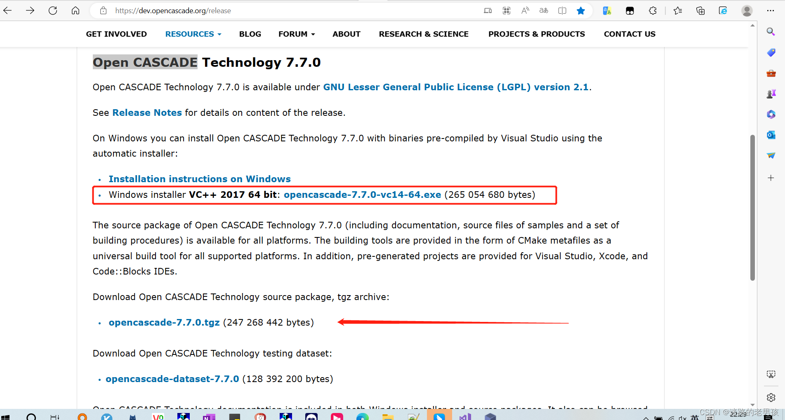The width and height of the screenshot is (785, 420).
Task: Expand the RESOURCES dropdown menu
Action: pos(193,34)
